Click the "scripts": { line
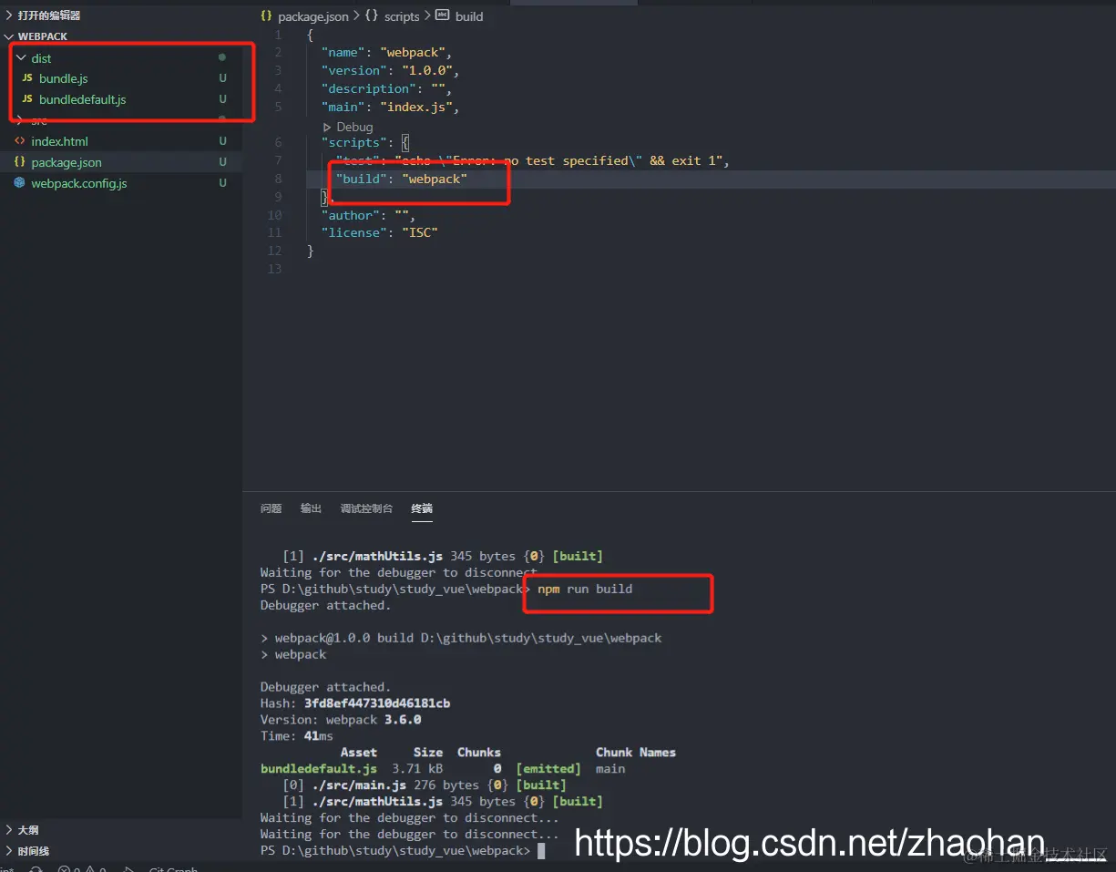This screenshot has height=872, width=1116. [x=364, y=142]
